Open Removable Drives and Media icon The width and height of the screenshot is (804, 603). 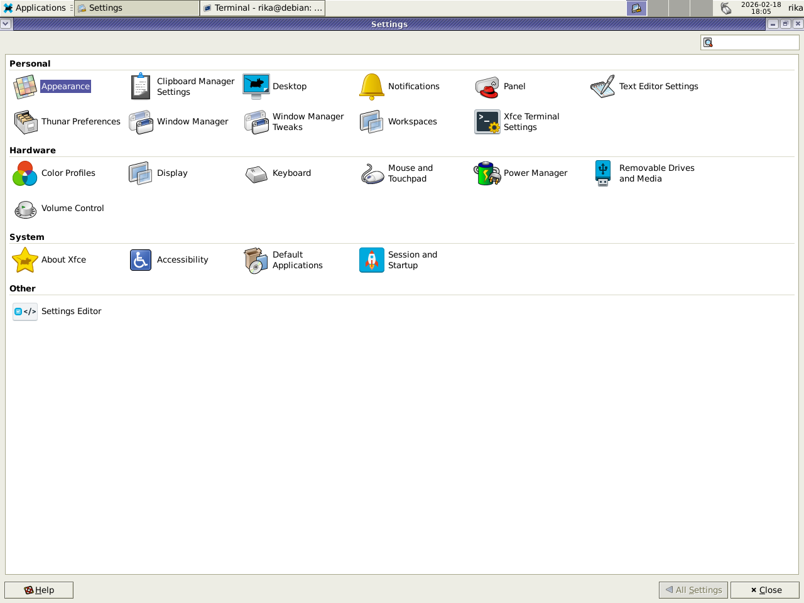[603, 173]
